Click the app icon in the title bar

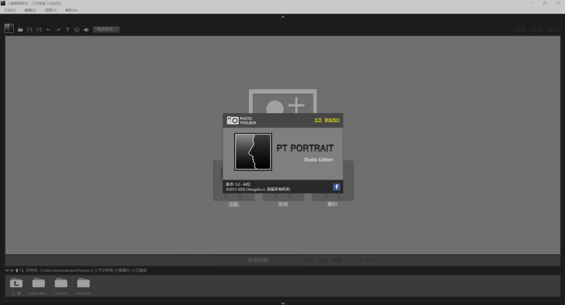[3, 3]
